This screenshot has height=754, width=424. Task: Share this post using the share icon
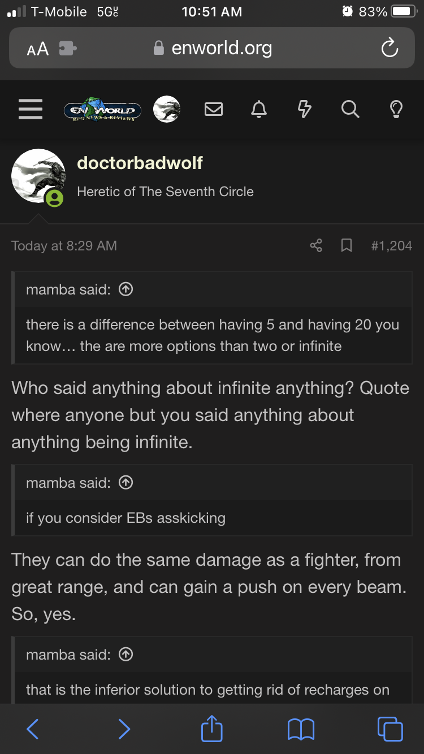[315, 245]
